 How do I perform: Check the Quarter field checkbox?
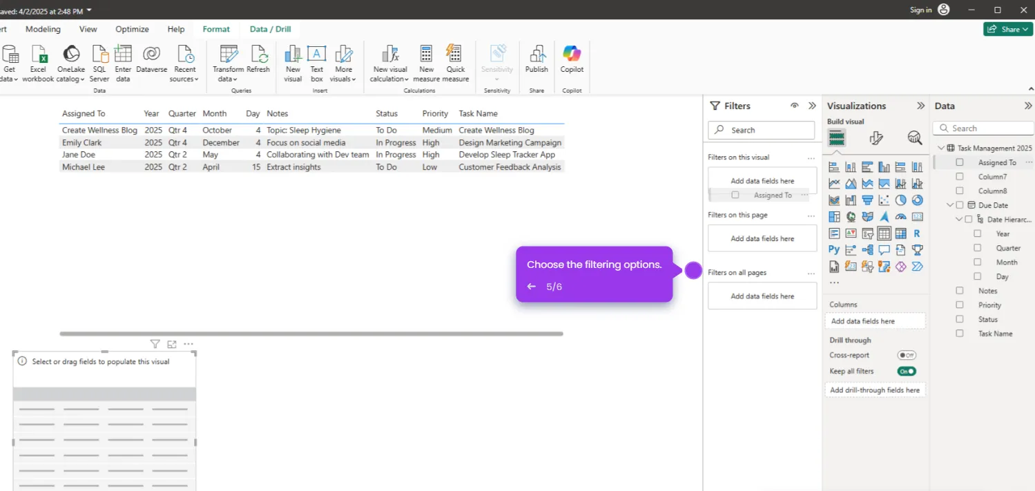pyautogui.click(x=977, y=248)
